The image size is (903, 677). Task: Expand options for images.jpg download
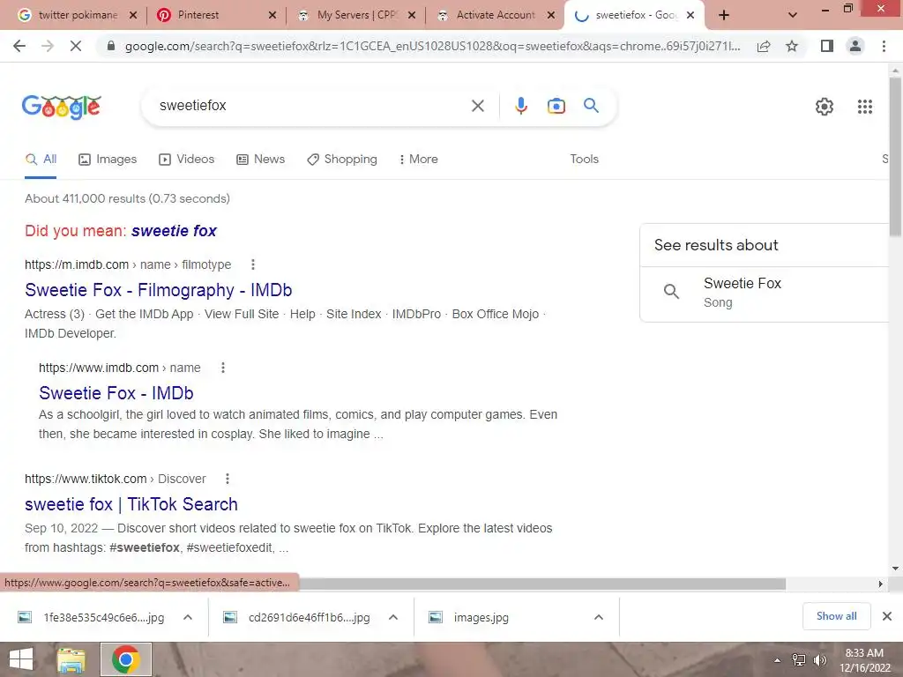[599, 617]
